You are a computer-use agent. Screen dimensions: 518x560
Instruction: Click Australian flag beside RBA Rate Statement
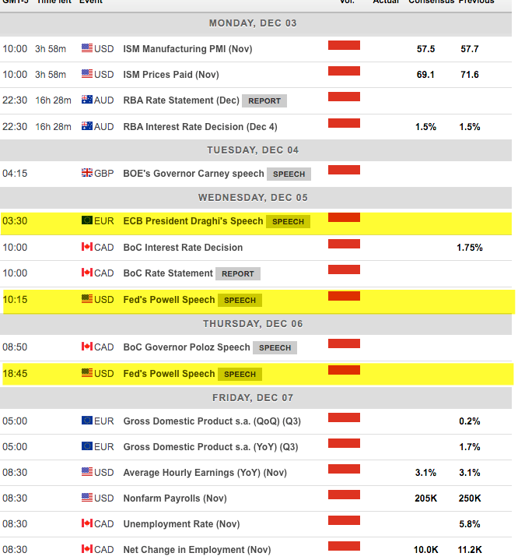click(x=87, y=100)
